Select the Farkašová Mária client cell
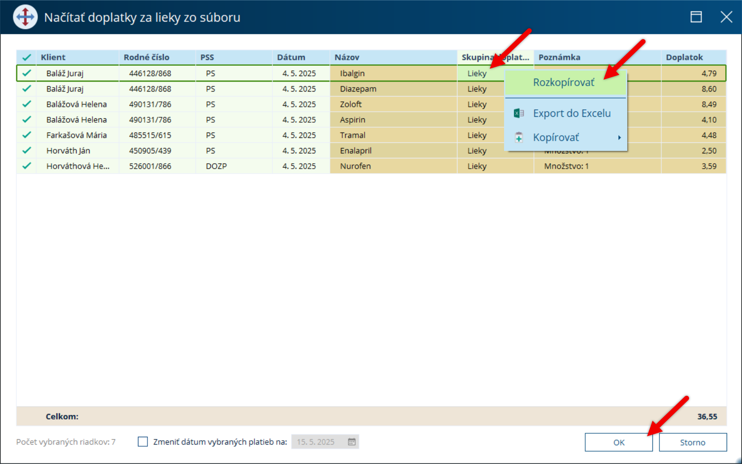The width and height of the screenshot is (742, 464). 77,135
